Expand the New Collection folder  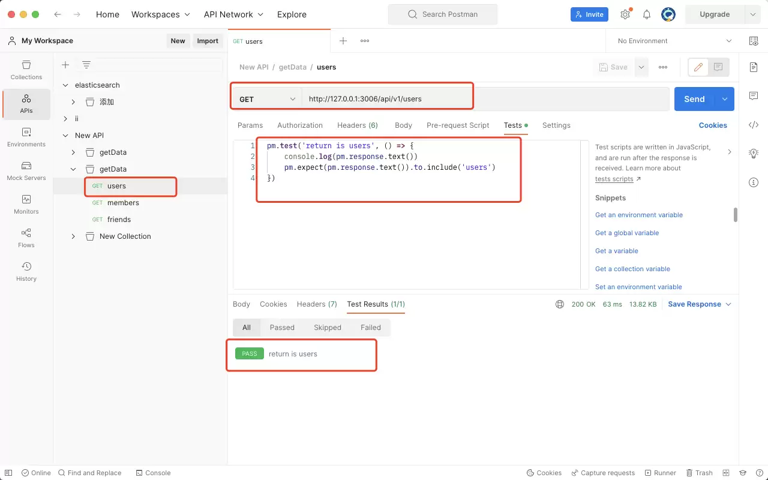coord(73,236)
